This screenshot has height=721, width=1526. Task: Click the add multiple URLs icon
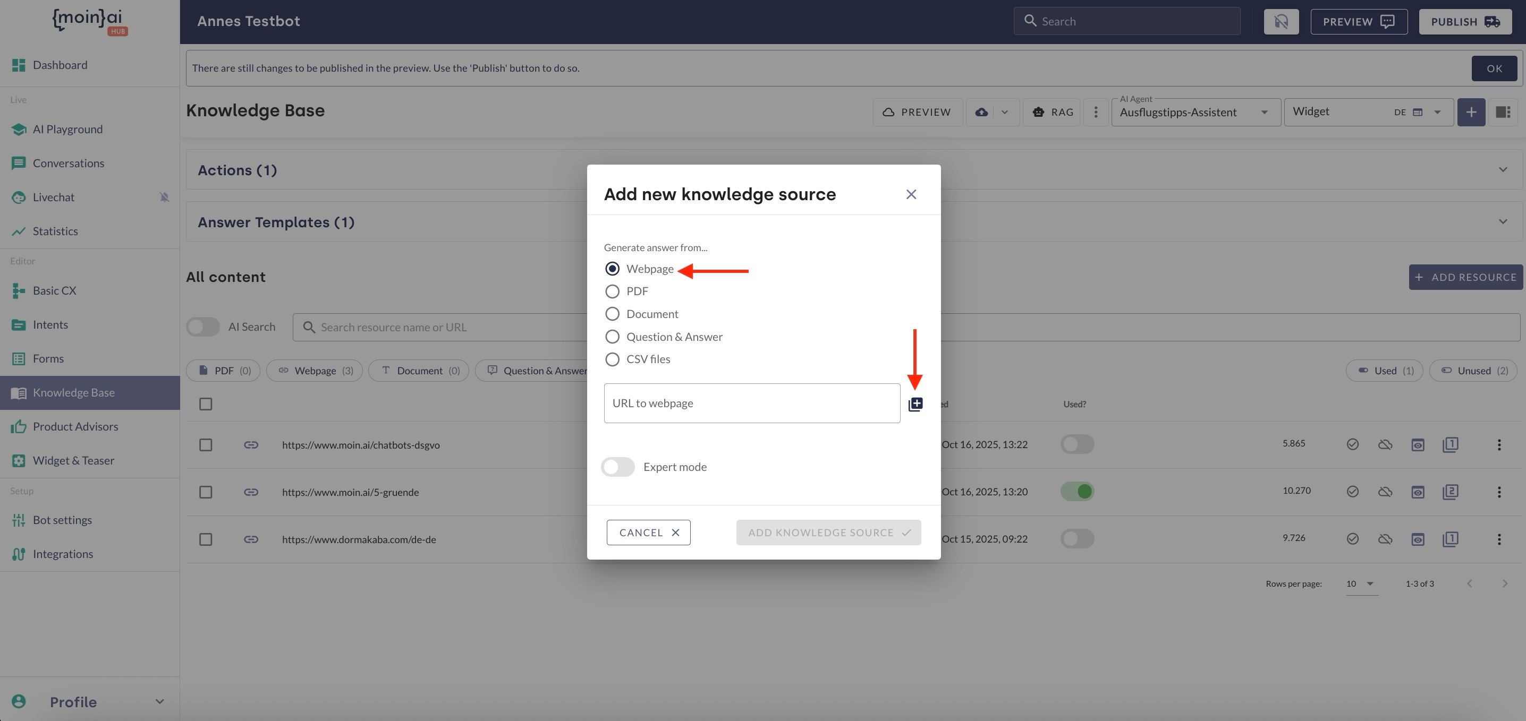[x=915, y=404]
